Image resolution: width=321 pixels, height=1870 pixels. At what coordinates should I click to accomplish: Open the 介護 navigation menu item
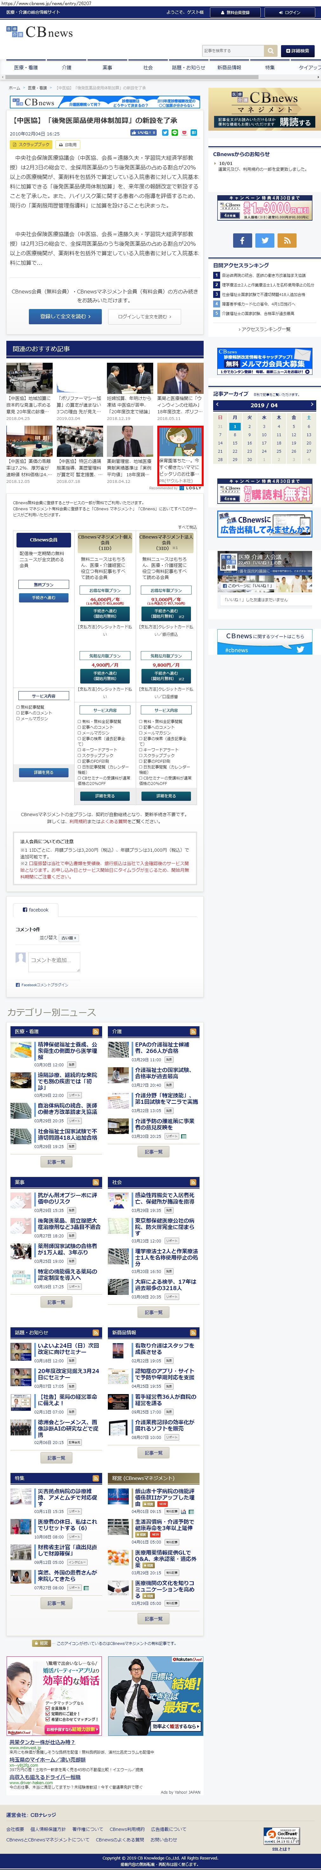(x=67, y=67)
